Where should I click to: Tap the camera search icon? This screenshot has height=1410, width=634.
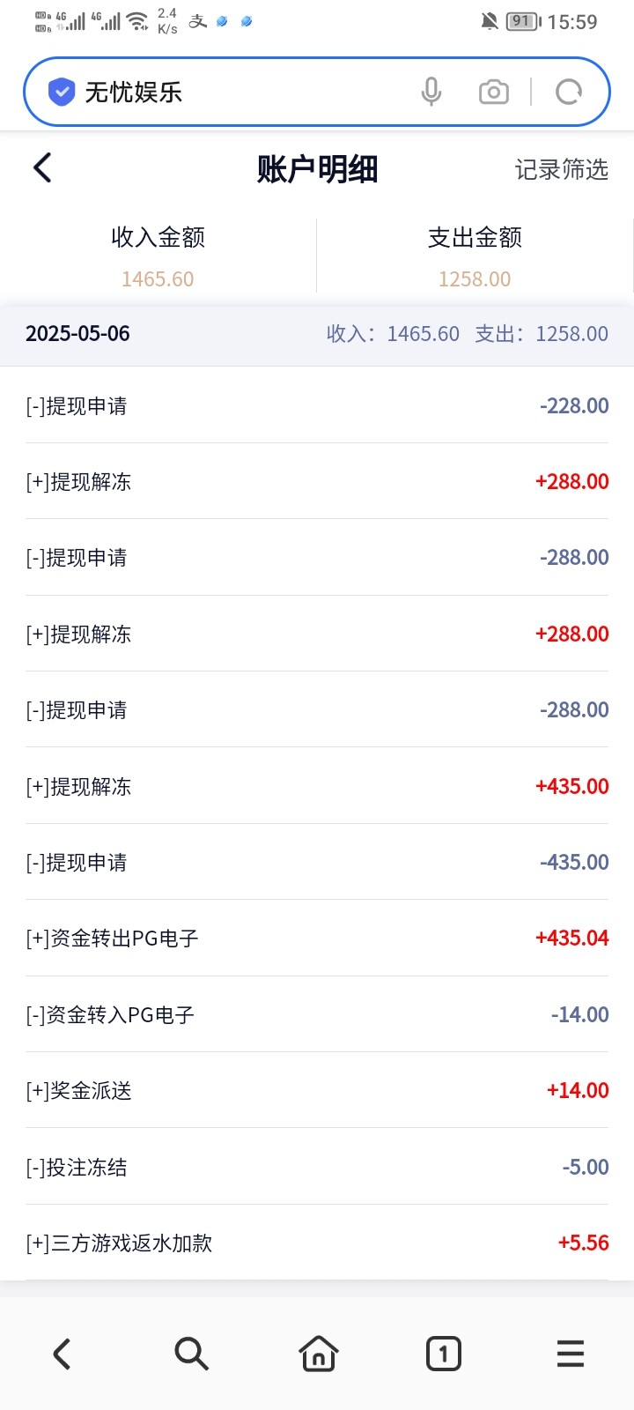pos(493,92)
